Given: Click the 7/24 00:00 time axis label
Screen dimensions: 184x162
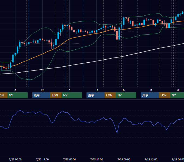Looking at the screenshot, I should coord(124,159).
